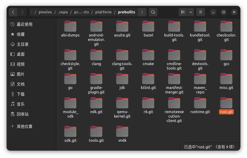Select Recent in the sidebar
Screen dimensions: 247x158
pos(24,24)
